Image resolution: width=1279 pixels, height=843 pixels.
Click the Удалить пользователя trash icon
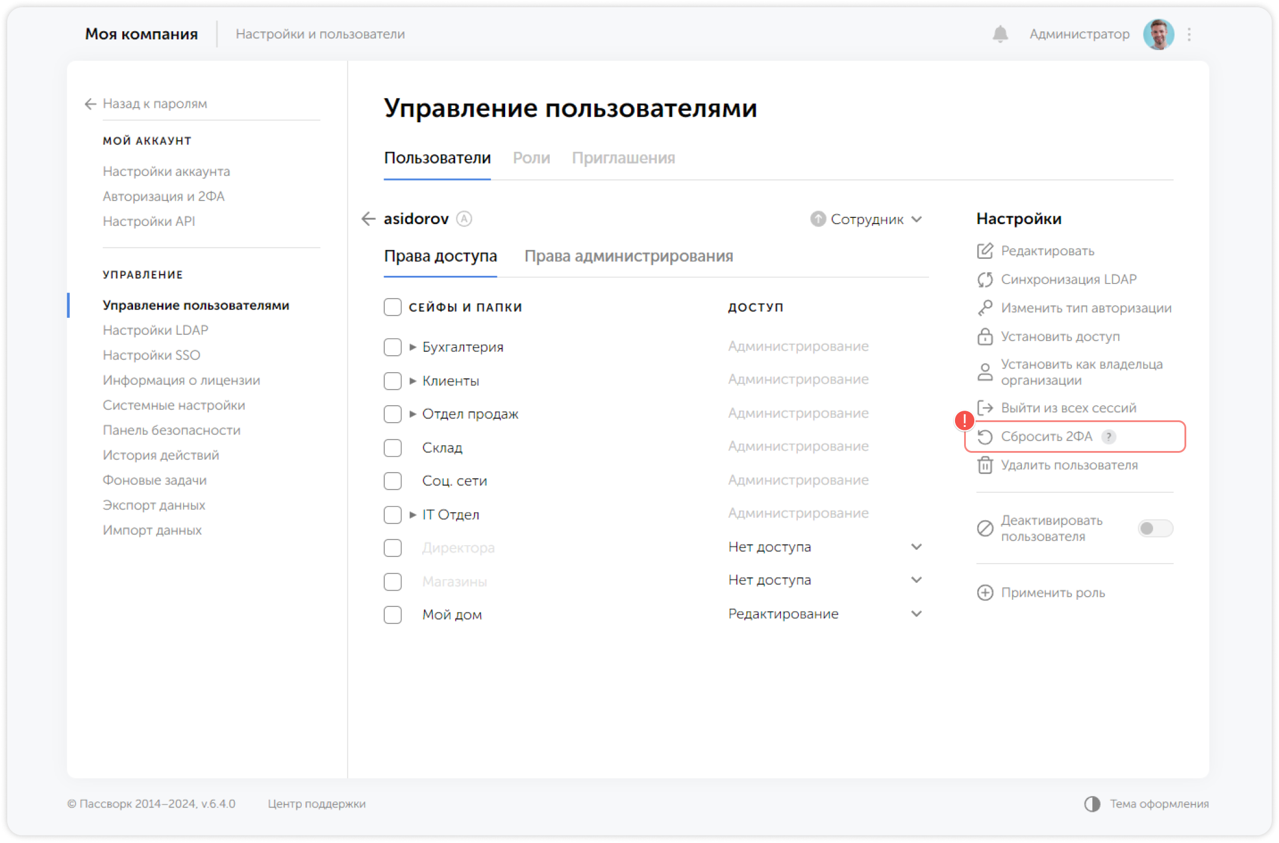pos(985,465)
